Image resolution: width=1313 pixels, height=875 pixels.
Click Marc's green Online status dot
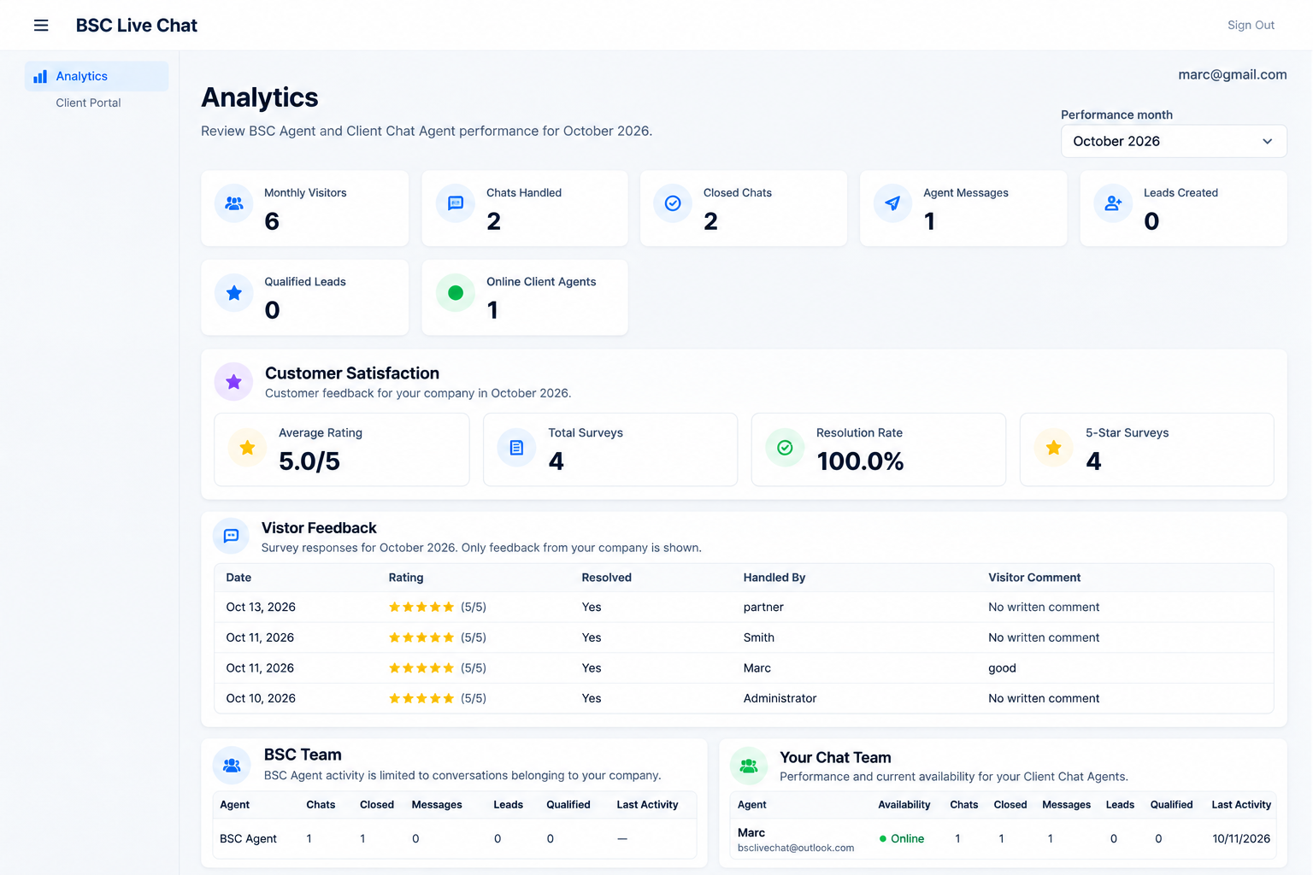(x=883, y=839)
